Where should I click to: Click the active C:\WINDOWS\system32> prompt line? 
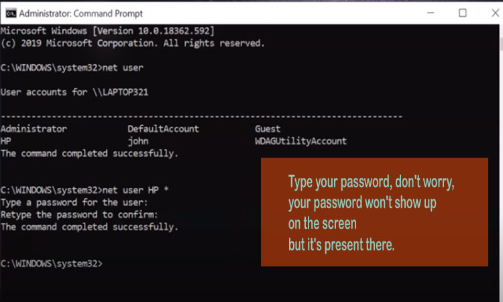point(52,264)
